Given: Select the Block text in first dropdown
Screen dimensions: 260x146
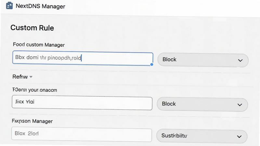Looking at the screenshot, I should tap(169, 59).
